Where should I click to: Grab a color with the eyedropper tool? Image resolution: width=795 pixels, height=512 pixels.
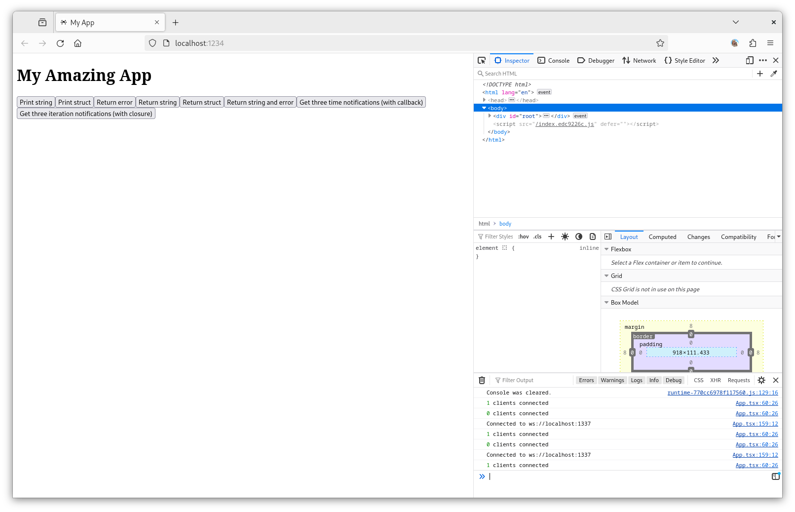click(774, 74)
